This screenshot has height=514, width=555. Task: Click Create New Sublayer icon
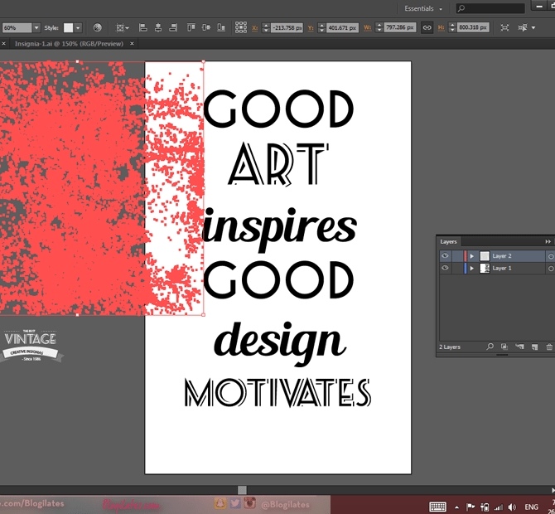[x=519, y=347]
